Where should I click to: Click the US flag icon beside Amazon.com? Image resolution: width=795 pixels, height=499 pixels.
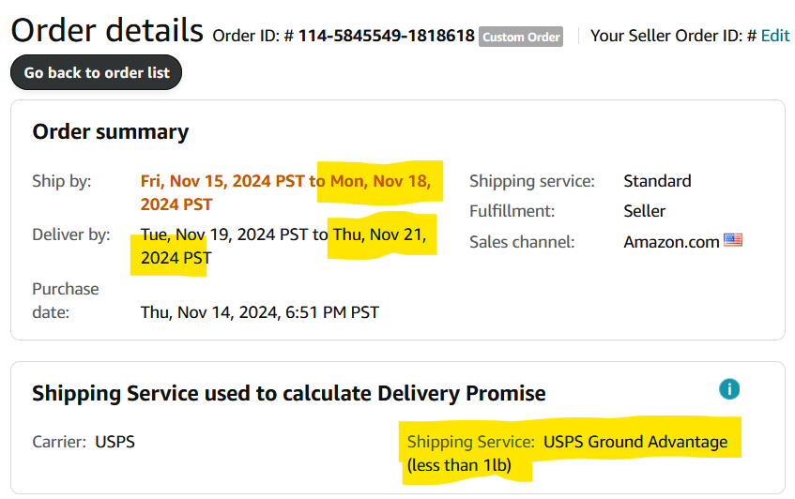(733, 239)
